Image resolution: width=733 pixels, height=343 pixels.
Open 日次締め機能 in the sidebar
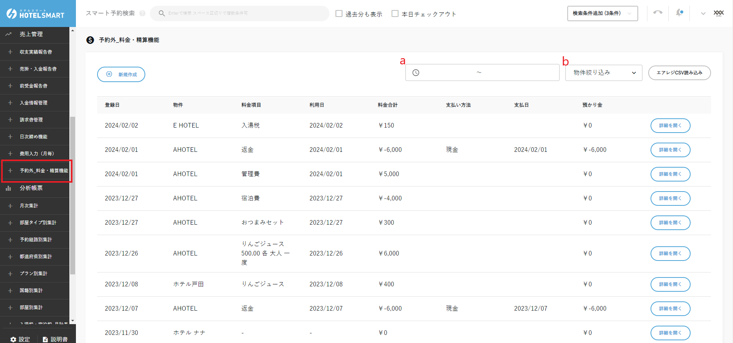click(34, 137)
